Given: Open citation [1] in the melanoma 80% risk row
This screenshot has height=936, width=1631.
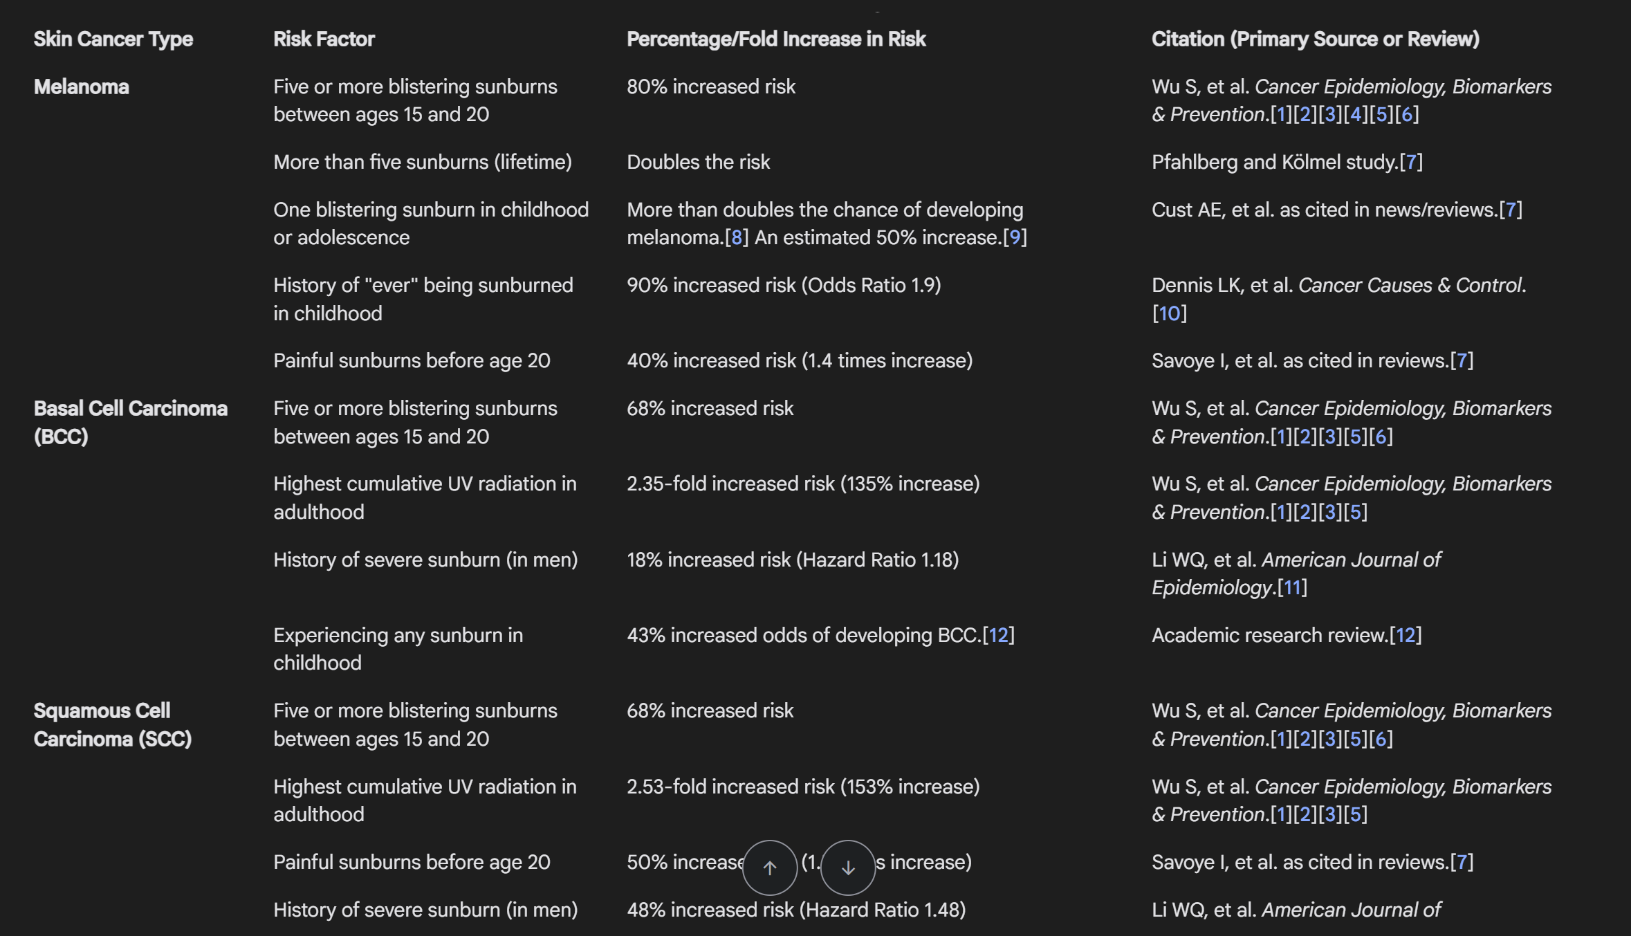Looking at the screenshot, I should (1281, 114).
